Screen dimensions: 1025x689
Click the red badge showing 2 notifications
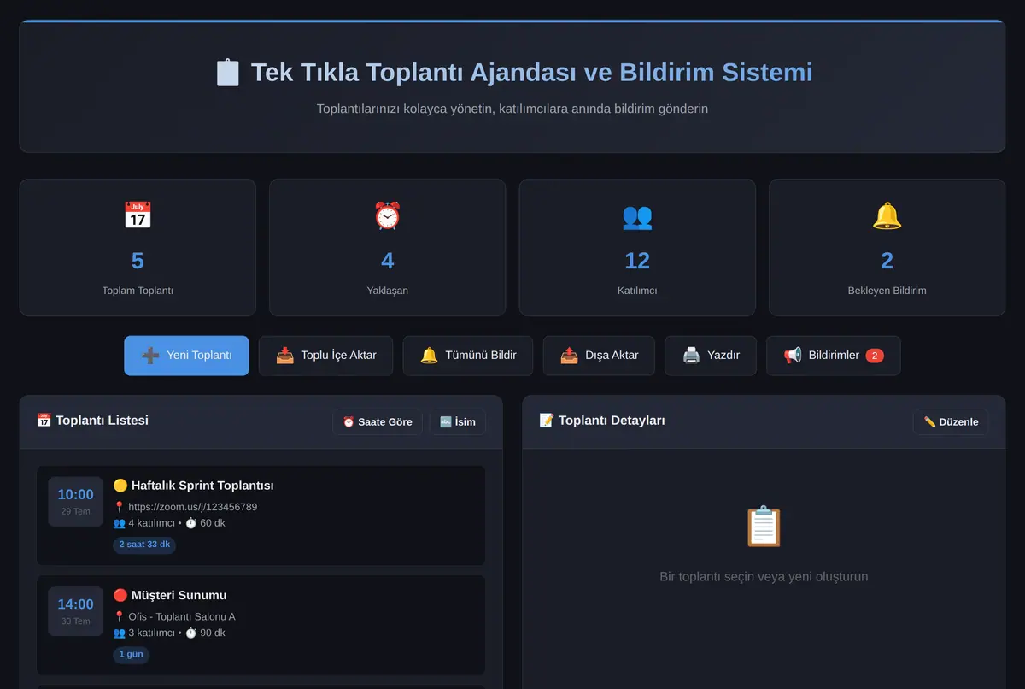pos(875,356)
